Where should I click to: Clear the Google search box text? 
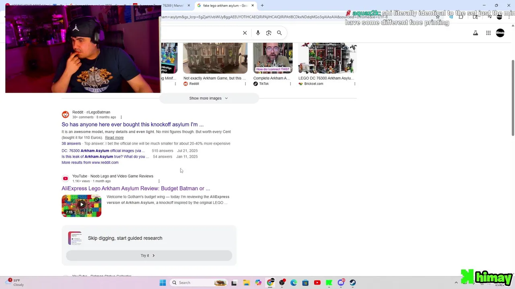coord(245,33)
